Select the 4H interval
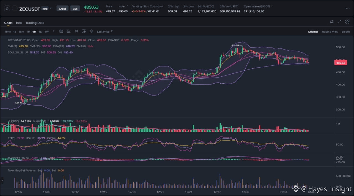The image size is (354, 196). pos(34,31)
